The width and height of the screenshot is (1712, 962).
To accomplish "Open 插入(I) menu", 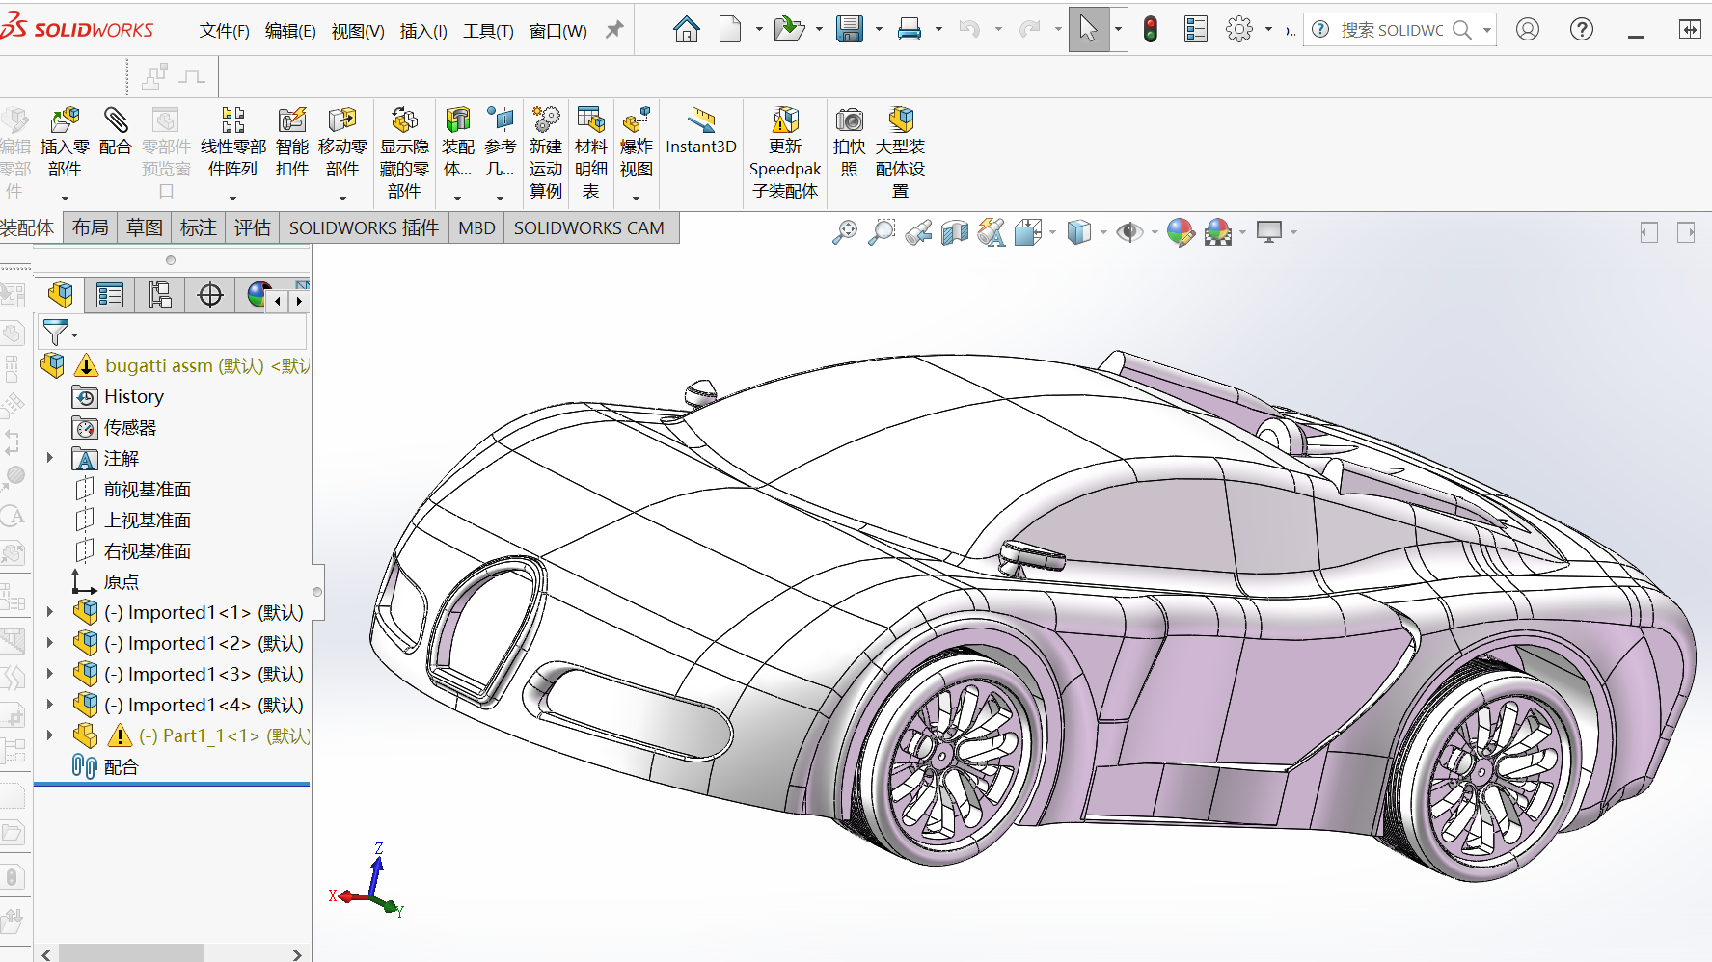I will pos(423,31).
